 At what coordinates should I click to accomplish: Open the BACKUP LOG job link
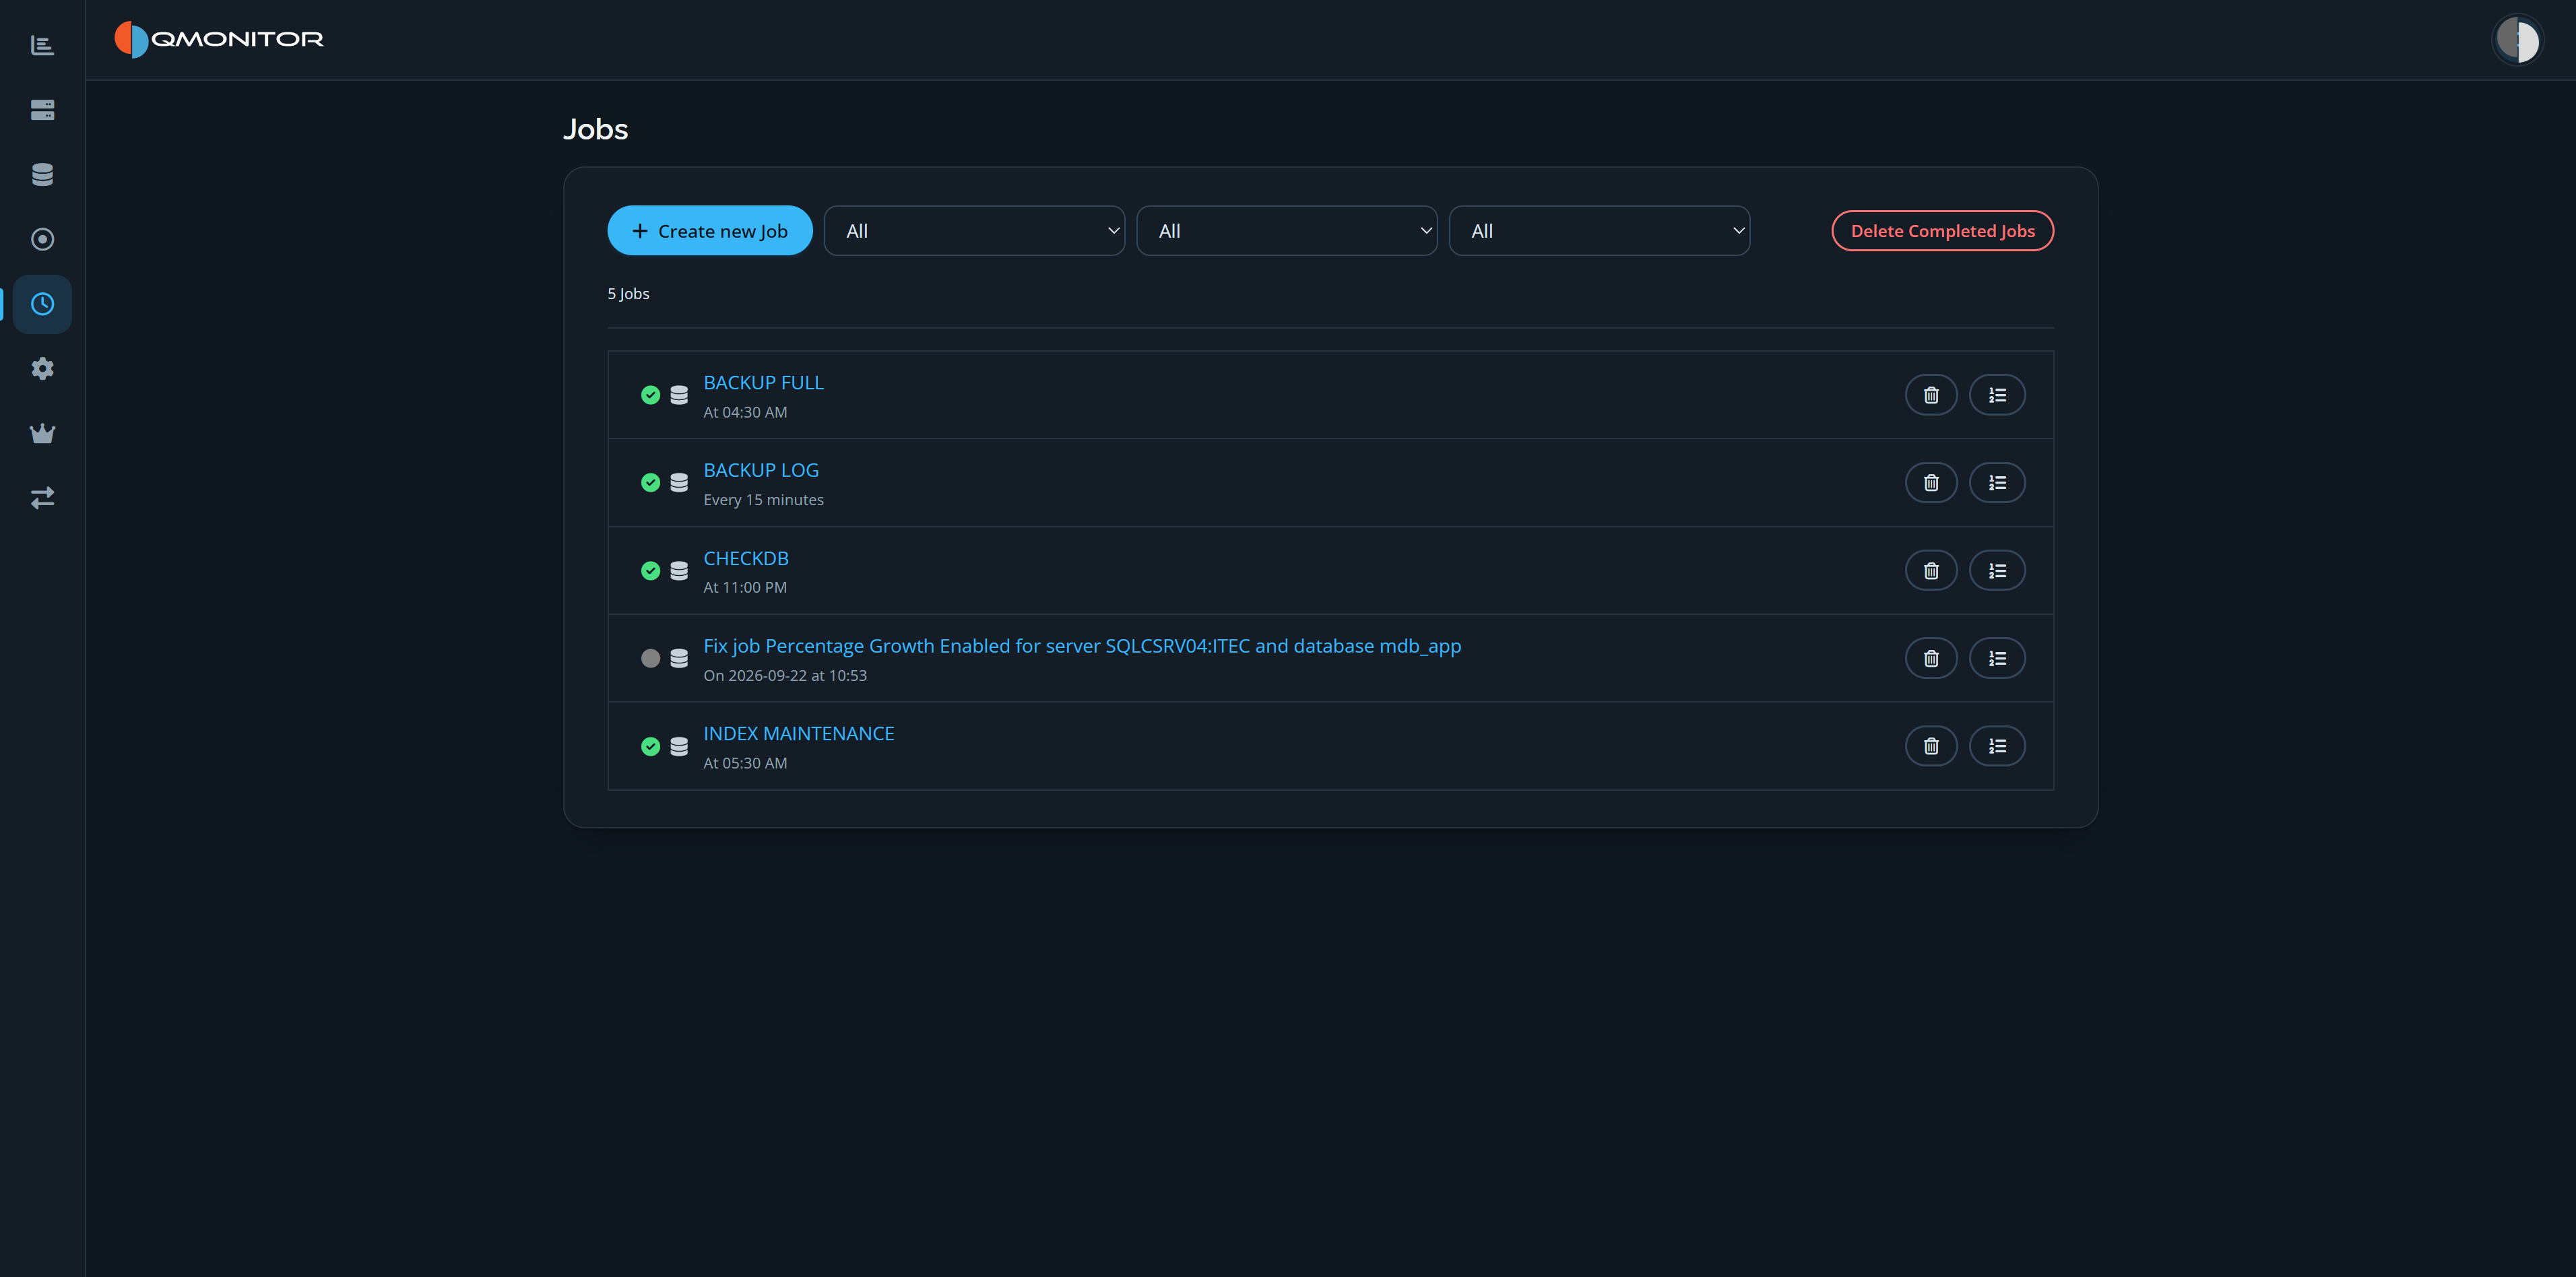coord(761,470)
